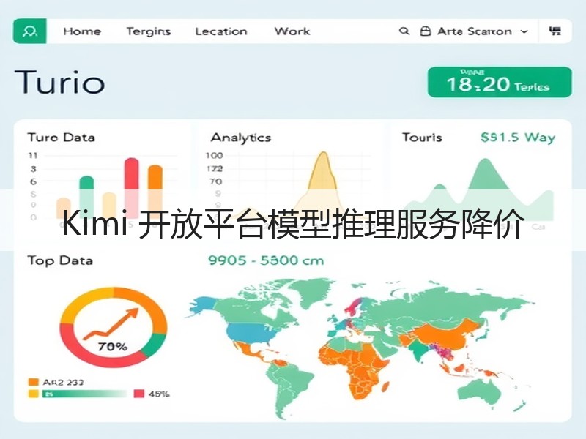
Task: Click the 9905 - 5800 cm value
Action: (266, 260)
